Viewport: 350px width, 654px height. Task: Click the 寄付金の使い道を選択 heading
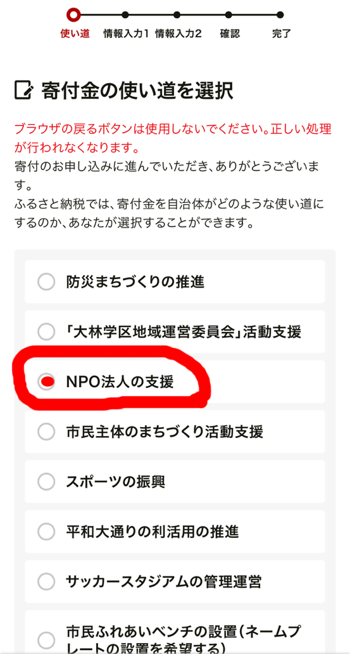pyautogui.click(x=137, y=90)
